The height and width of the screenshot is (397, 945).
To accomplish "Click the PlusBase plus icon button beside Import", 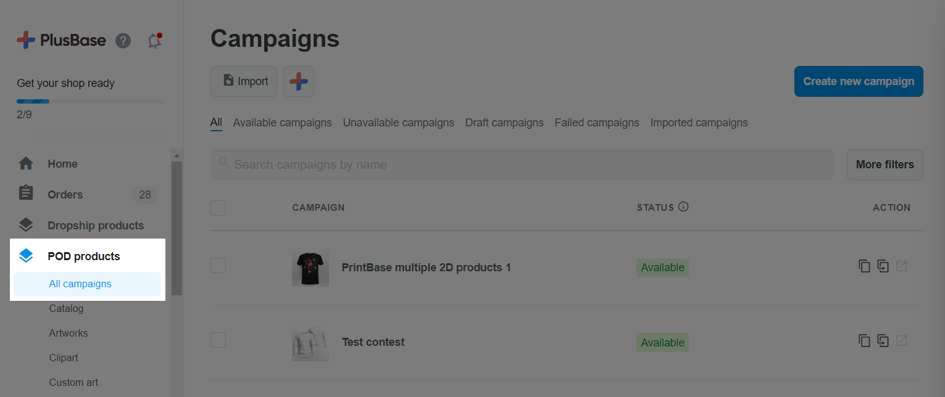I will pyautogui.click(x=299, y=81).
